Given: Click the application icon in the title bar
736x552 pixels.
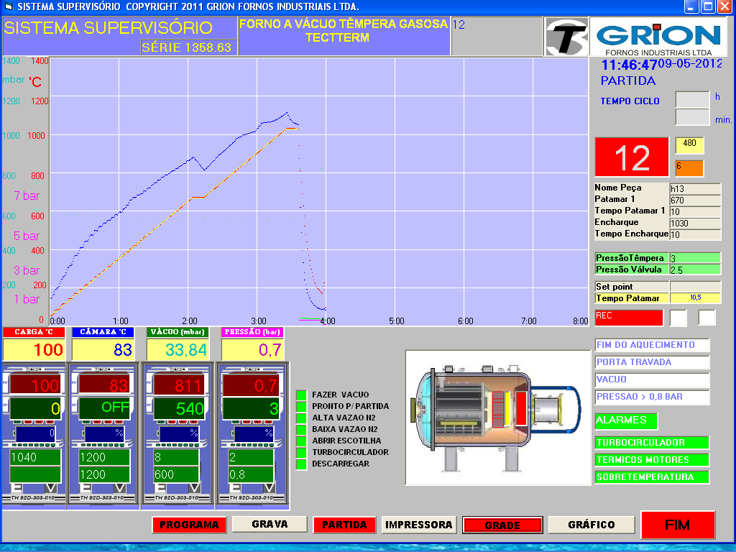Looking at the screenshot, I should pyautogui.click(x=9, y=6).
